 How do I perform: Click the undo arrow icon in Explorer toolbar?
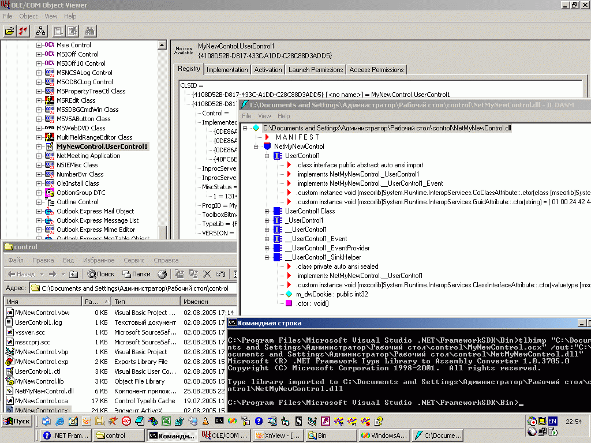(220, 274)
